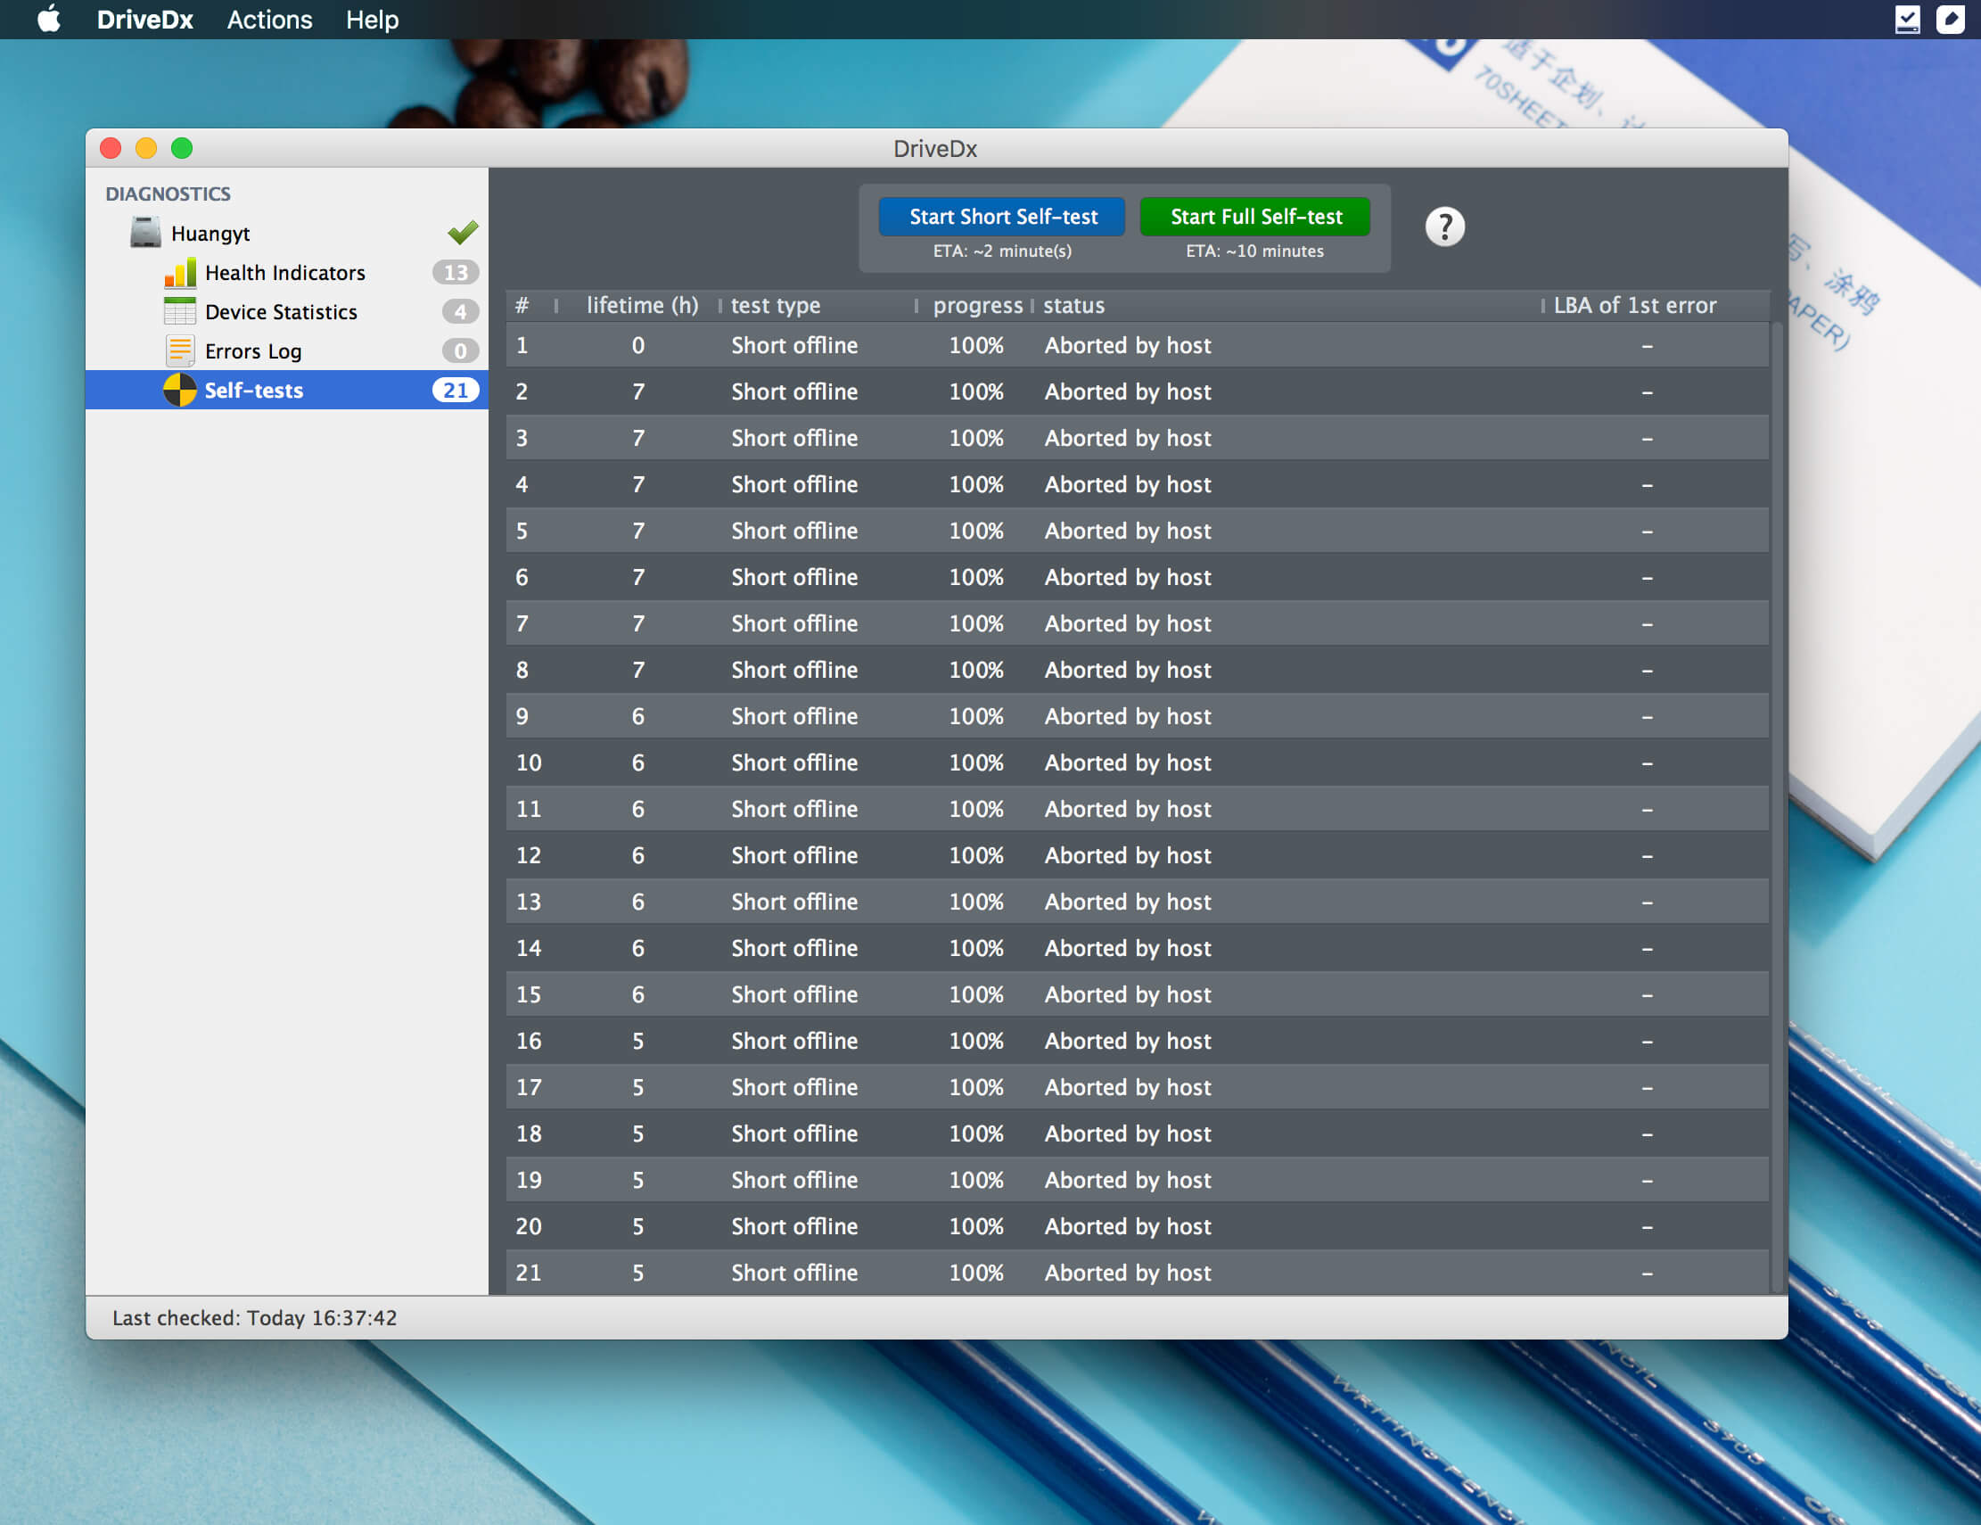Open Health Indicators section
1981x1525 pixels.
click(x=286, y=272)
